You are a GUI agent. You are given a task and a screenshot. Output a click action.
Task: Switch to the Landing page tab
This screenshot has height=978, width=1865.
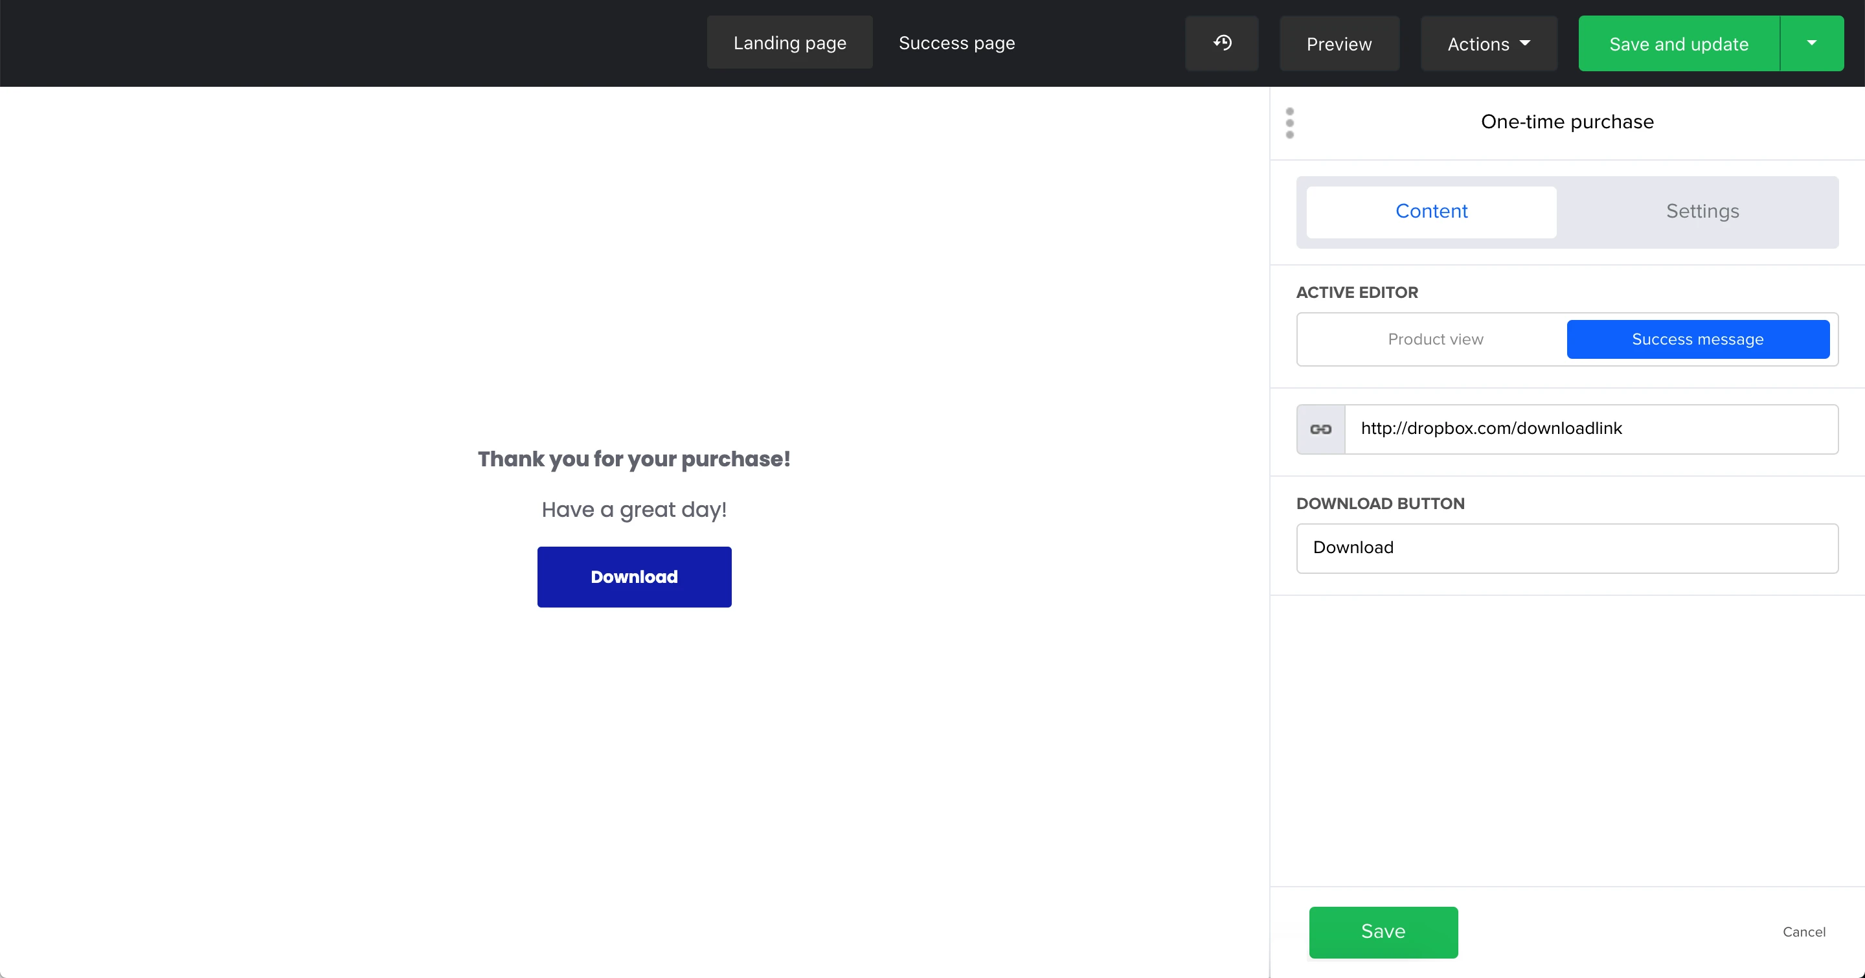point(789,43)
